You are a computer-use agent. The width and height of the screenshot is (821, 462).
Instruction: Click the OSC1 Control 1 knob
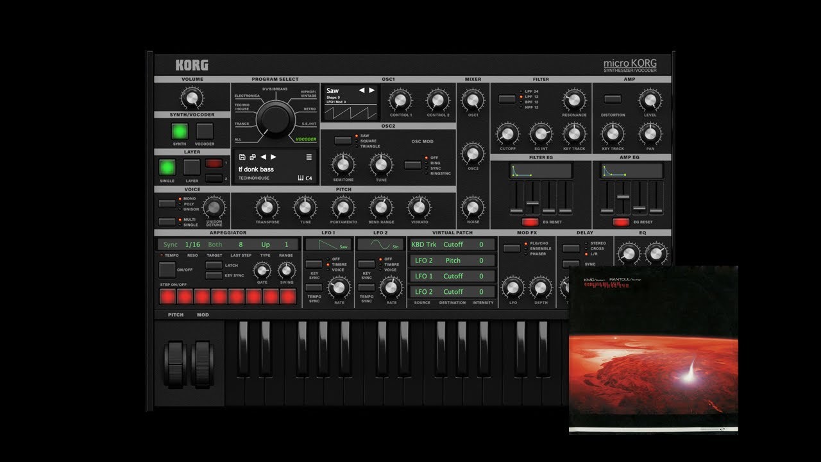[400, 100]
